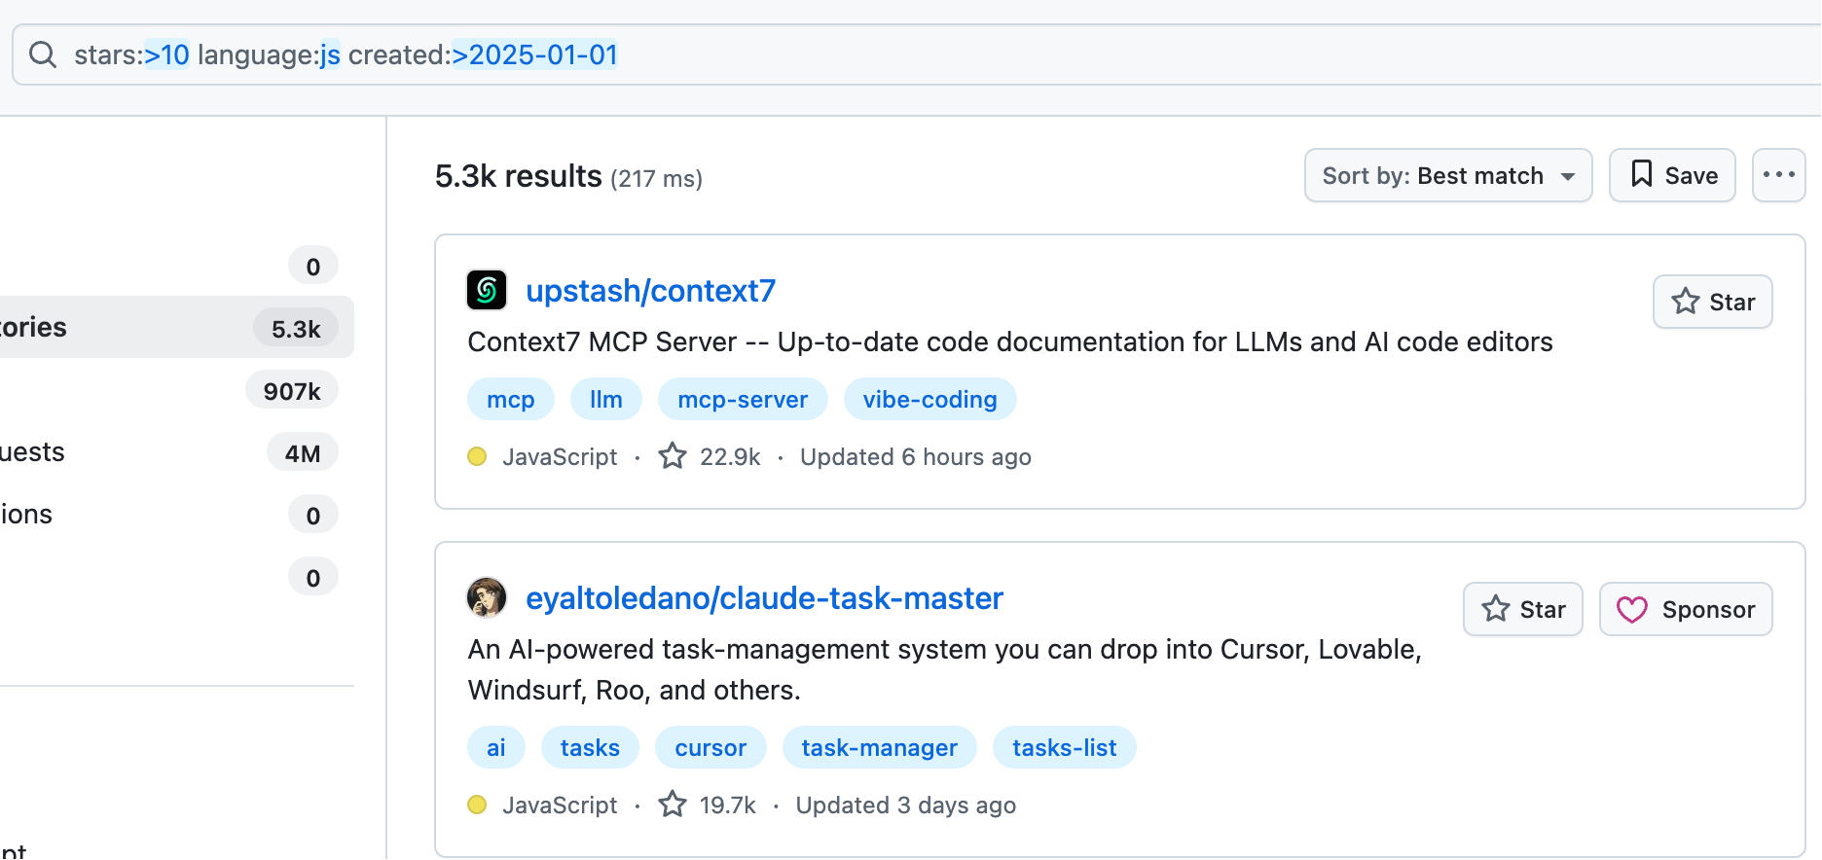Select the tasks-list topic tag

pos(1064,748)
